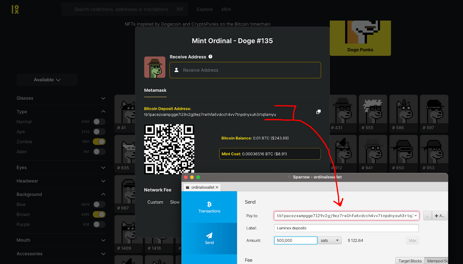
Task: Switch to Target Blocks fee view
Action: [x=410, y=261]
